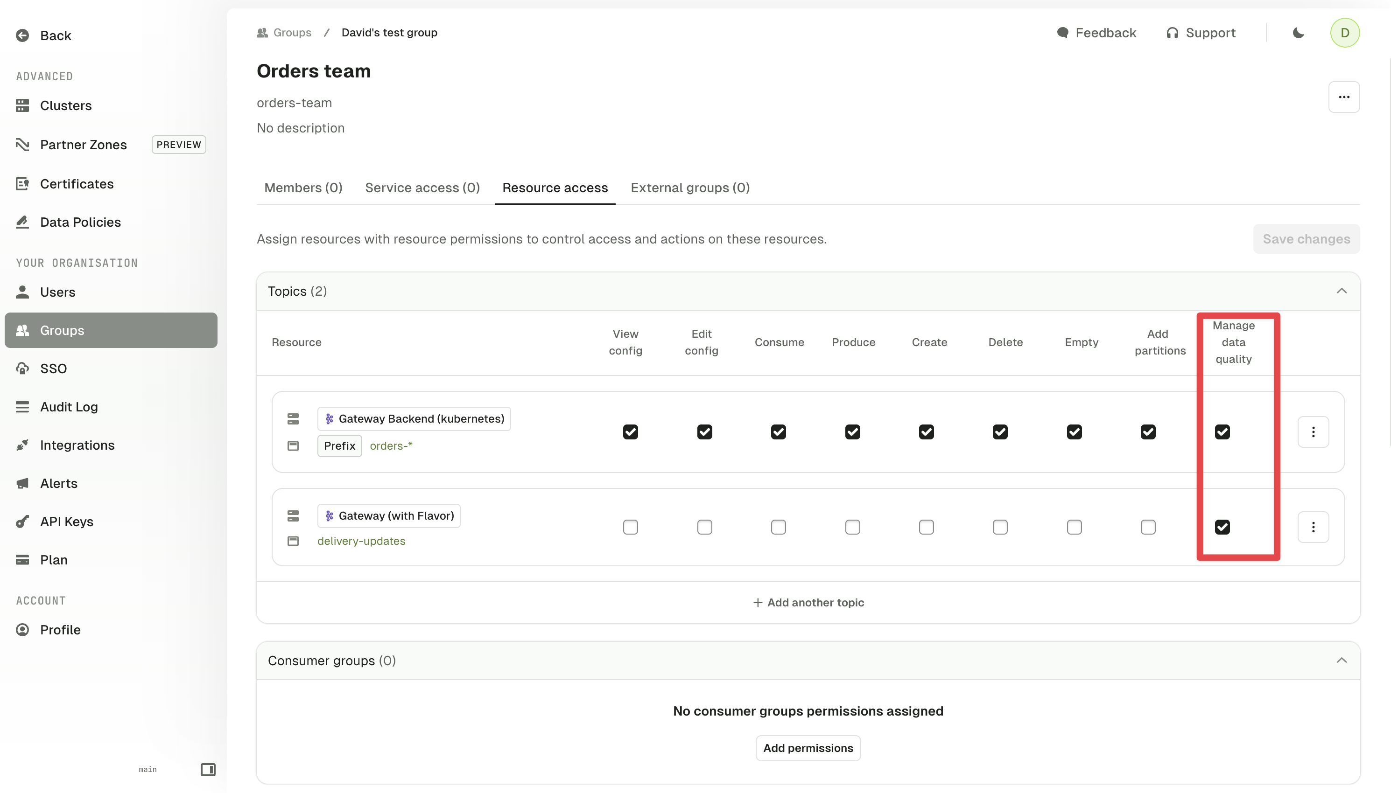Uncheck Produce for Gateway Backend (kubernetes)
The width and height of the screenshot is (1391, 793).
(x=853, y=432)
